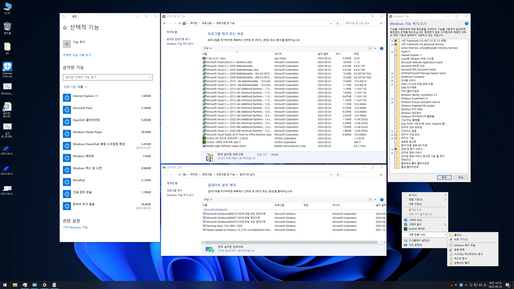Click the Settings gear on the taskbar

[44, 285]
